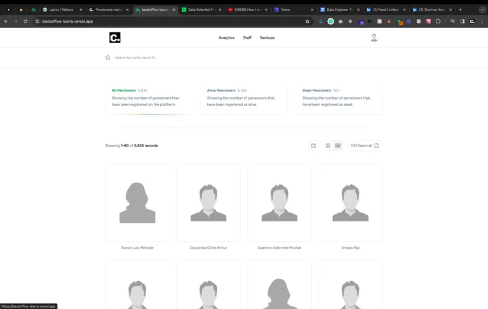The height and width of the screenshot is (309, 488).
Task: Filter by Alive Pensioners card
Action: pyautogui.click(x=243, y=97)
